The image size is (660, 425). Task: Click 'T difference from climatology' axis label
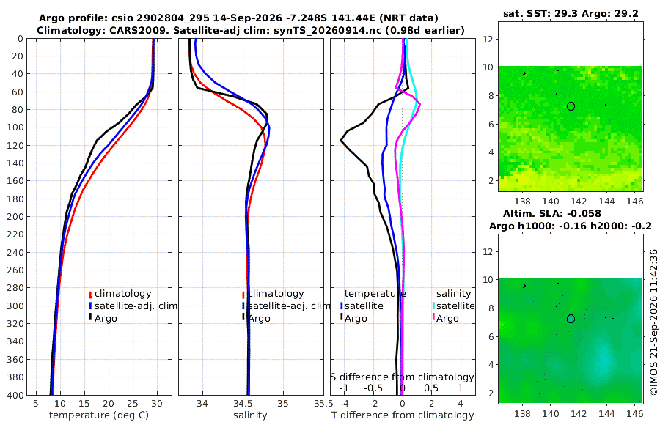pyautogui.click(x=403, y=415)
